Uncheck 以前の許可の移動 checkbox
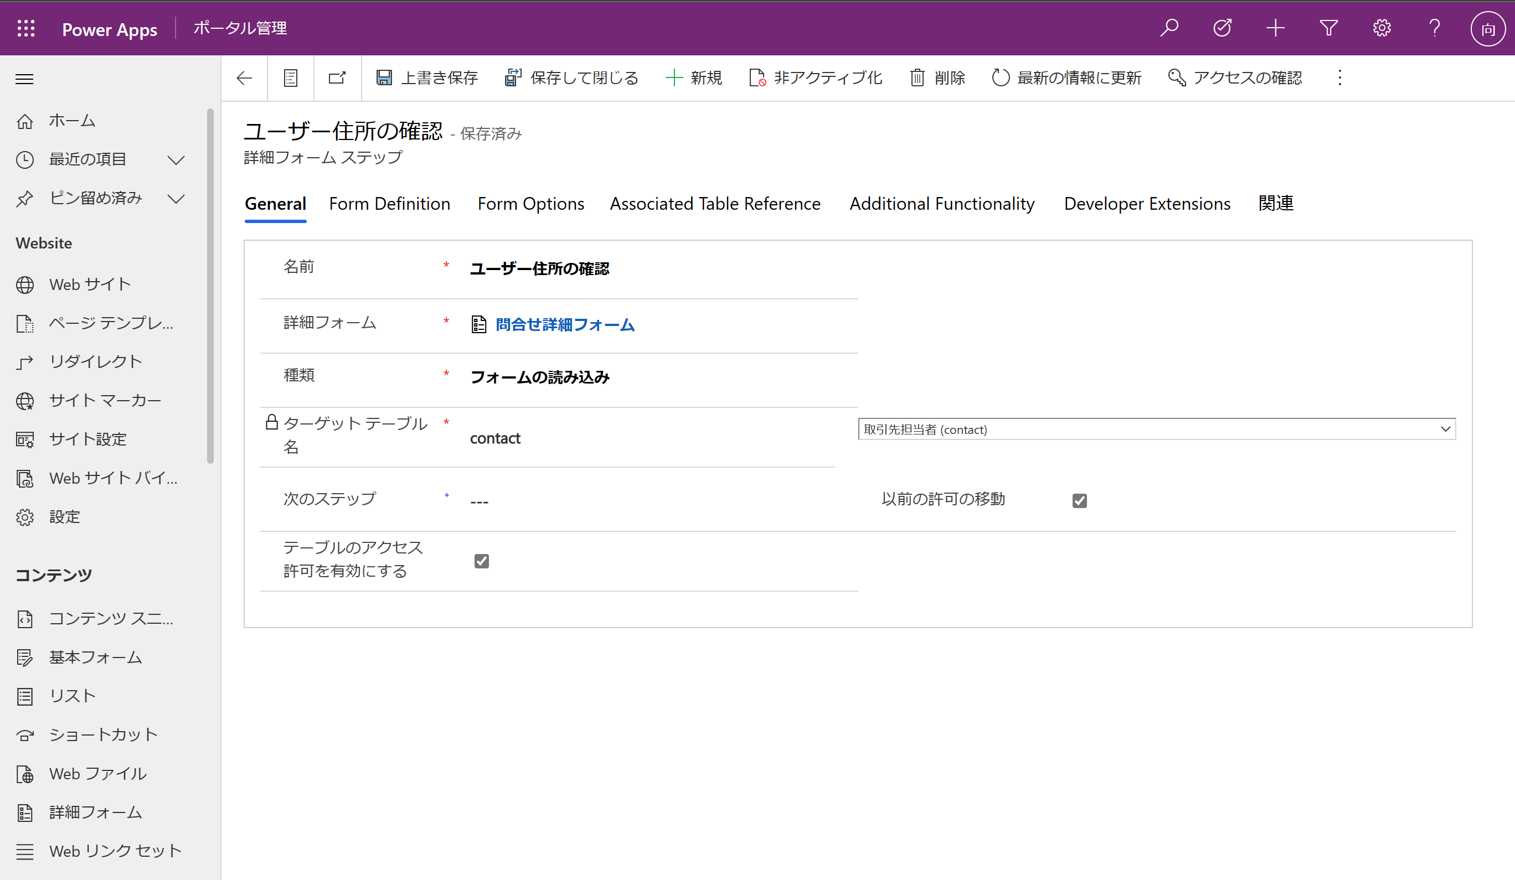 tap(1079, 501)
